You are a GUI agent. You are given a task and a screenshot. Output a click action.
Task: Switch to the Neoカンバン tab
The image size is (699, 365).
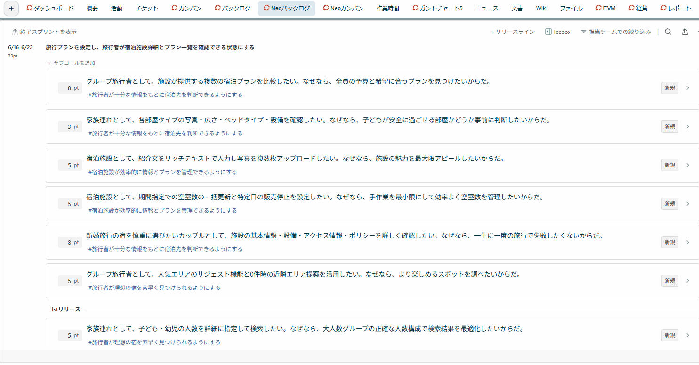343,8
